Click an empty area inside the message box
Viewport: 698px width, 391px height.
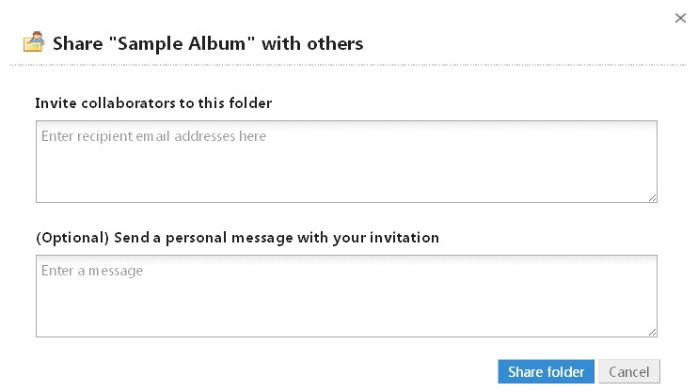[346, 309]
